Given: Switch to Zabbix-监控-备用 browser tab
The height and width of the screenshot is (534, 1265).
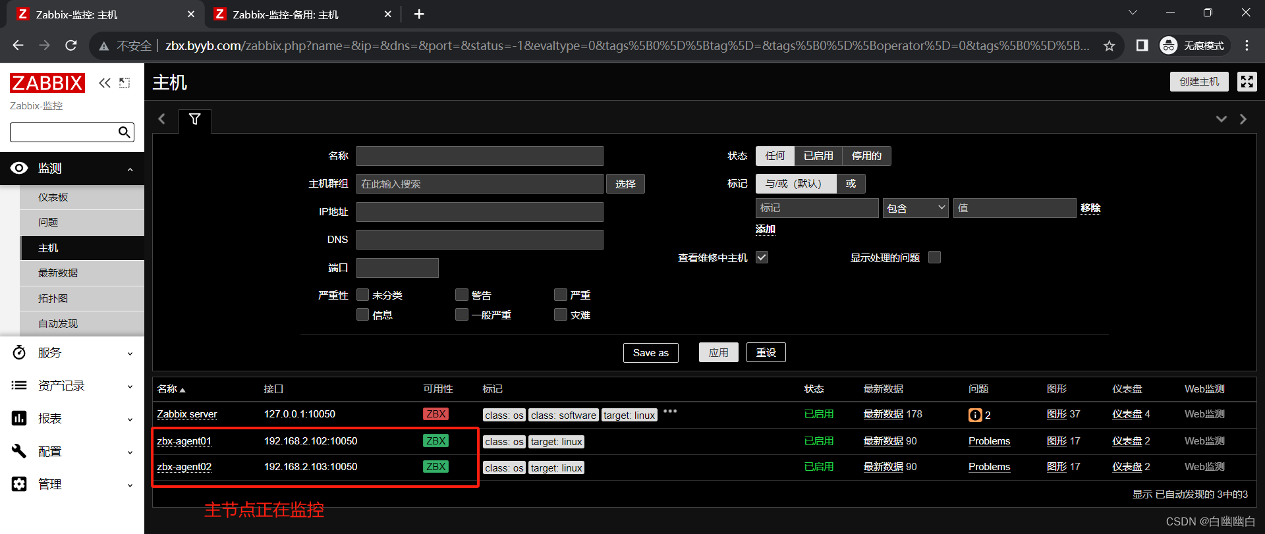Looking at the screenshot, I should point(302,14).
